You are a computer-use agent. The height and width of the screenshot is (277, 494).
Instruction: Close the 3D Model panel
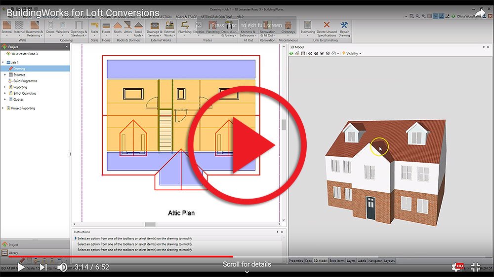pyautogui.click(x=488, y=47)
